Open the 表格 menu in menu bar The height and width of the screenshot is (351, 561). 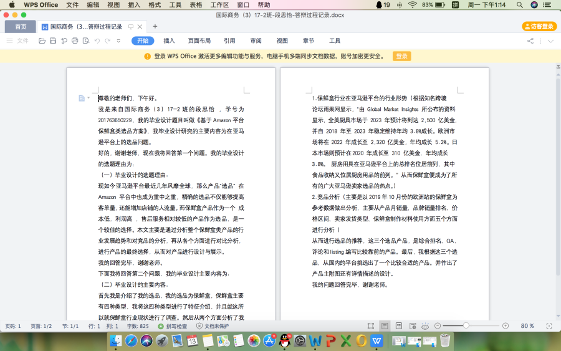click(x=196, y=5)
